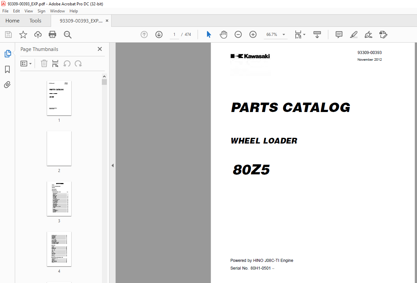
Task: Rotate pages clockwise
Action: point(78,64)
